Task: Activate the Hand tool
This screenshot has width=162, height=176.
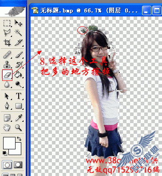Action: pos(7,128)
